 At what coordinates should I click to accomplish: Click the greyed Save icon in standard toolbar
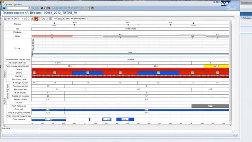coord(37,8)
